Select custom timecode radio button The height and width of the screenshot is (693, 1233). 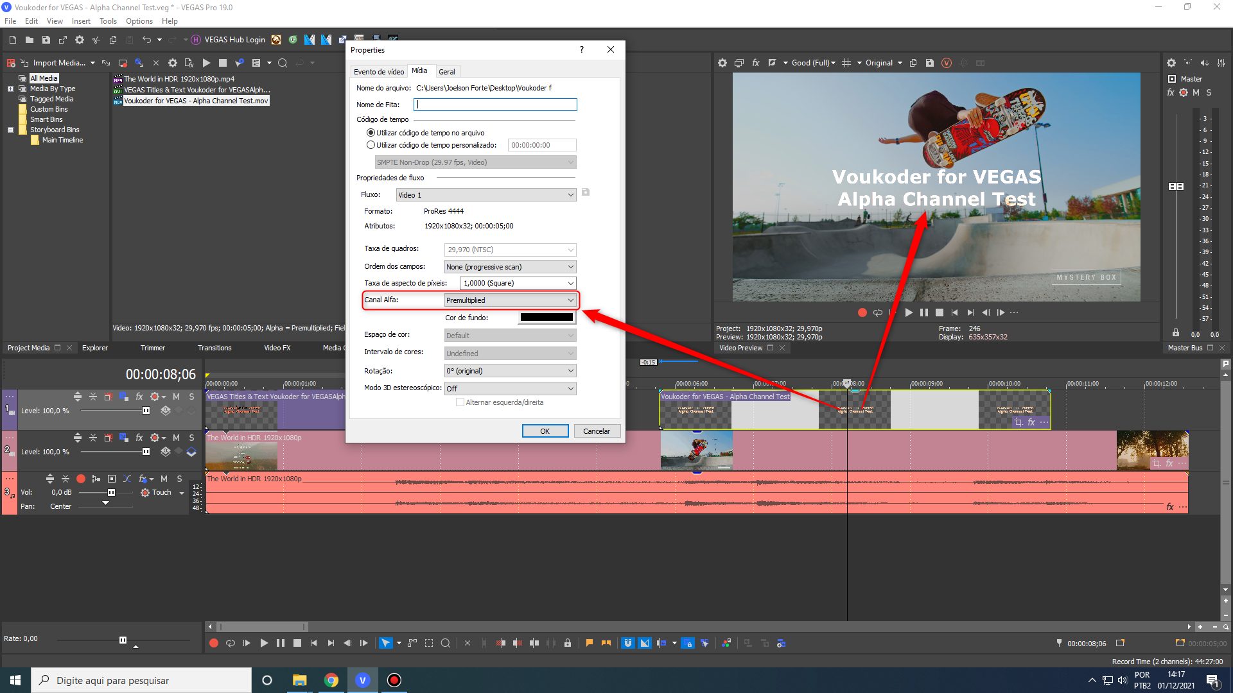(371, 145)
